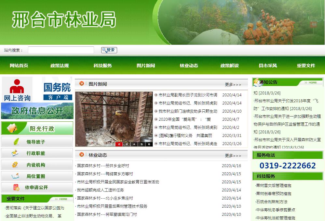
Task: Switch slideshow to slide 5
Action: (x=142, y=144)
